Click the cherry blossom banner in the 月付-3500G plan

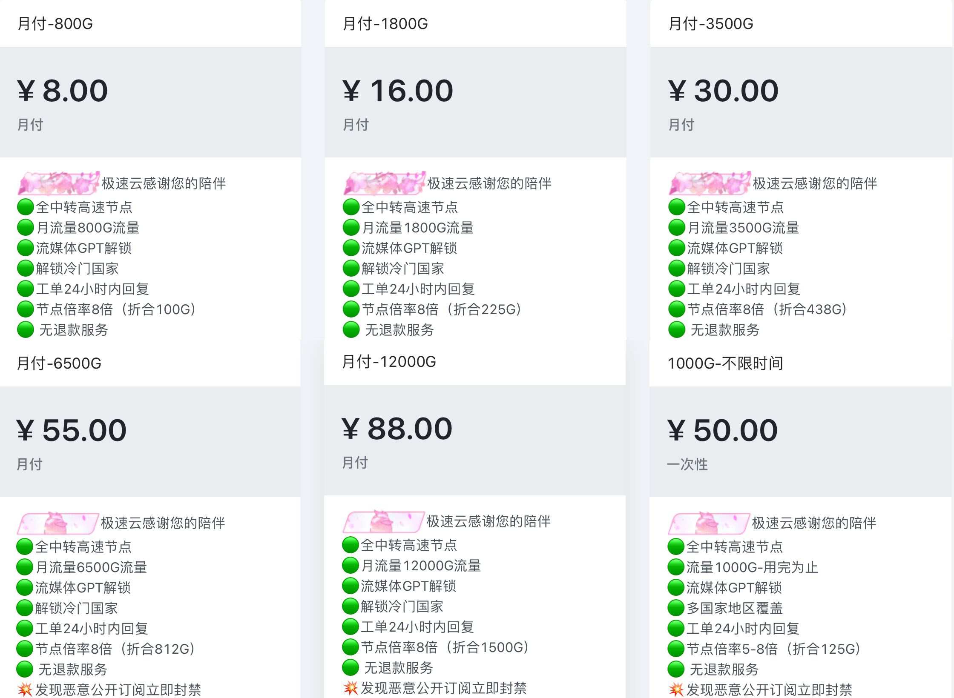pyautogui.click(x=709, y=183)
